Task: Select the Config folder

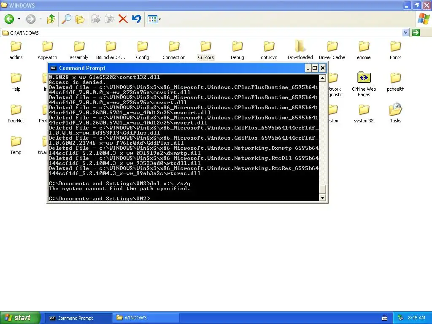Action: click(x=143, y=51)
